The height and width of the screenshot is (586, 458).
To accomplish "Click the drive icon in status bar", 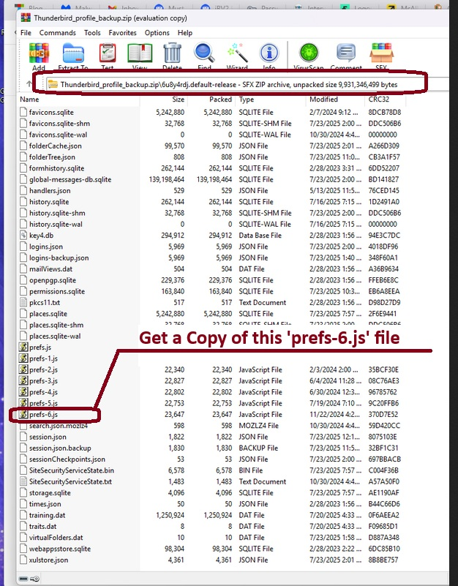I will 23,579.
